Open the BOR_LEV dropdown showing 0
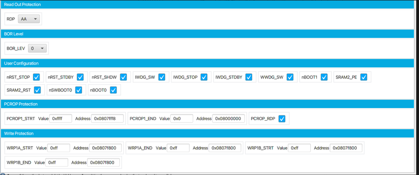 coord(37,48)
